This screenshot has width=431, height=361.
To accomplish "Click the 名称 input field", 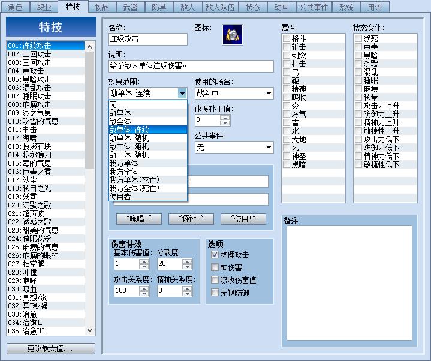I will pos(148,39).
